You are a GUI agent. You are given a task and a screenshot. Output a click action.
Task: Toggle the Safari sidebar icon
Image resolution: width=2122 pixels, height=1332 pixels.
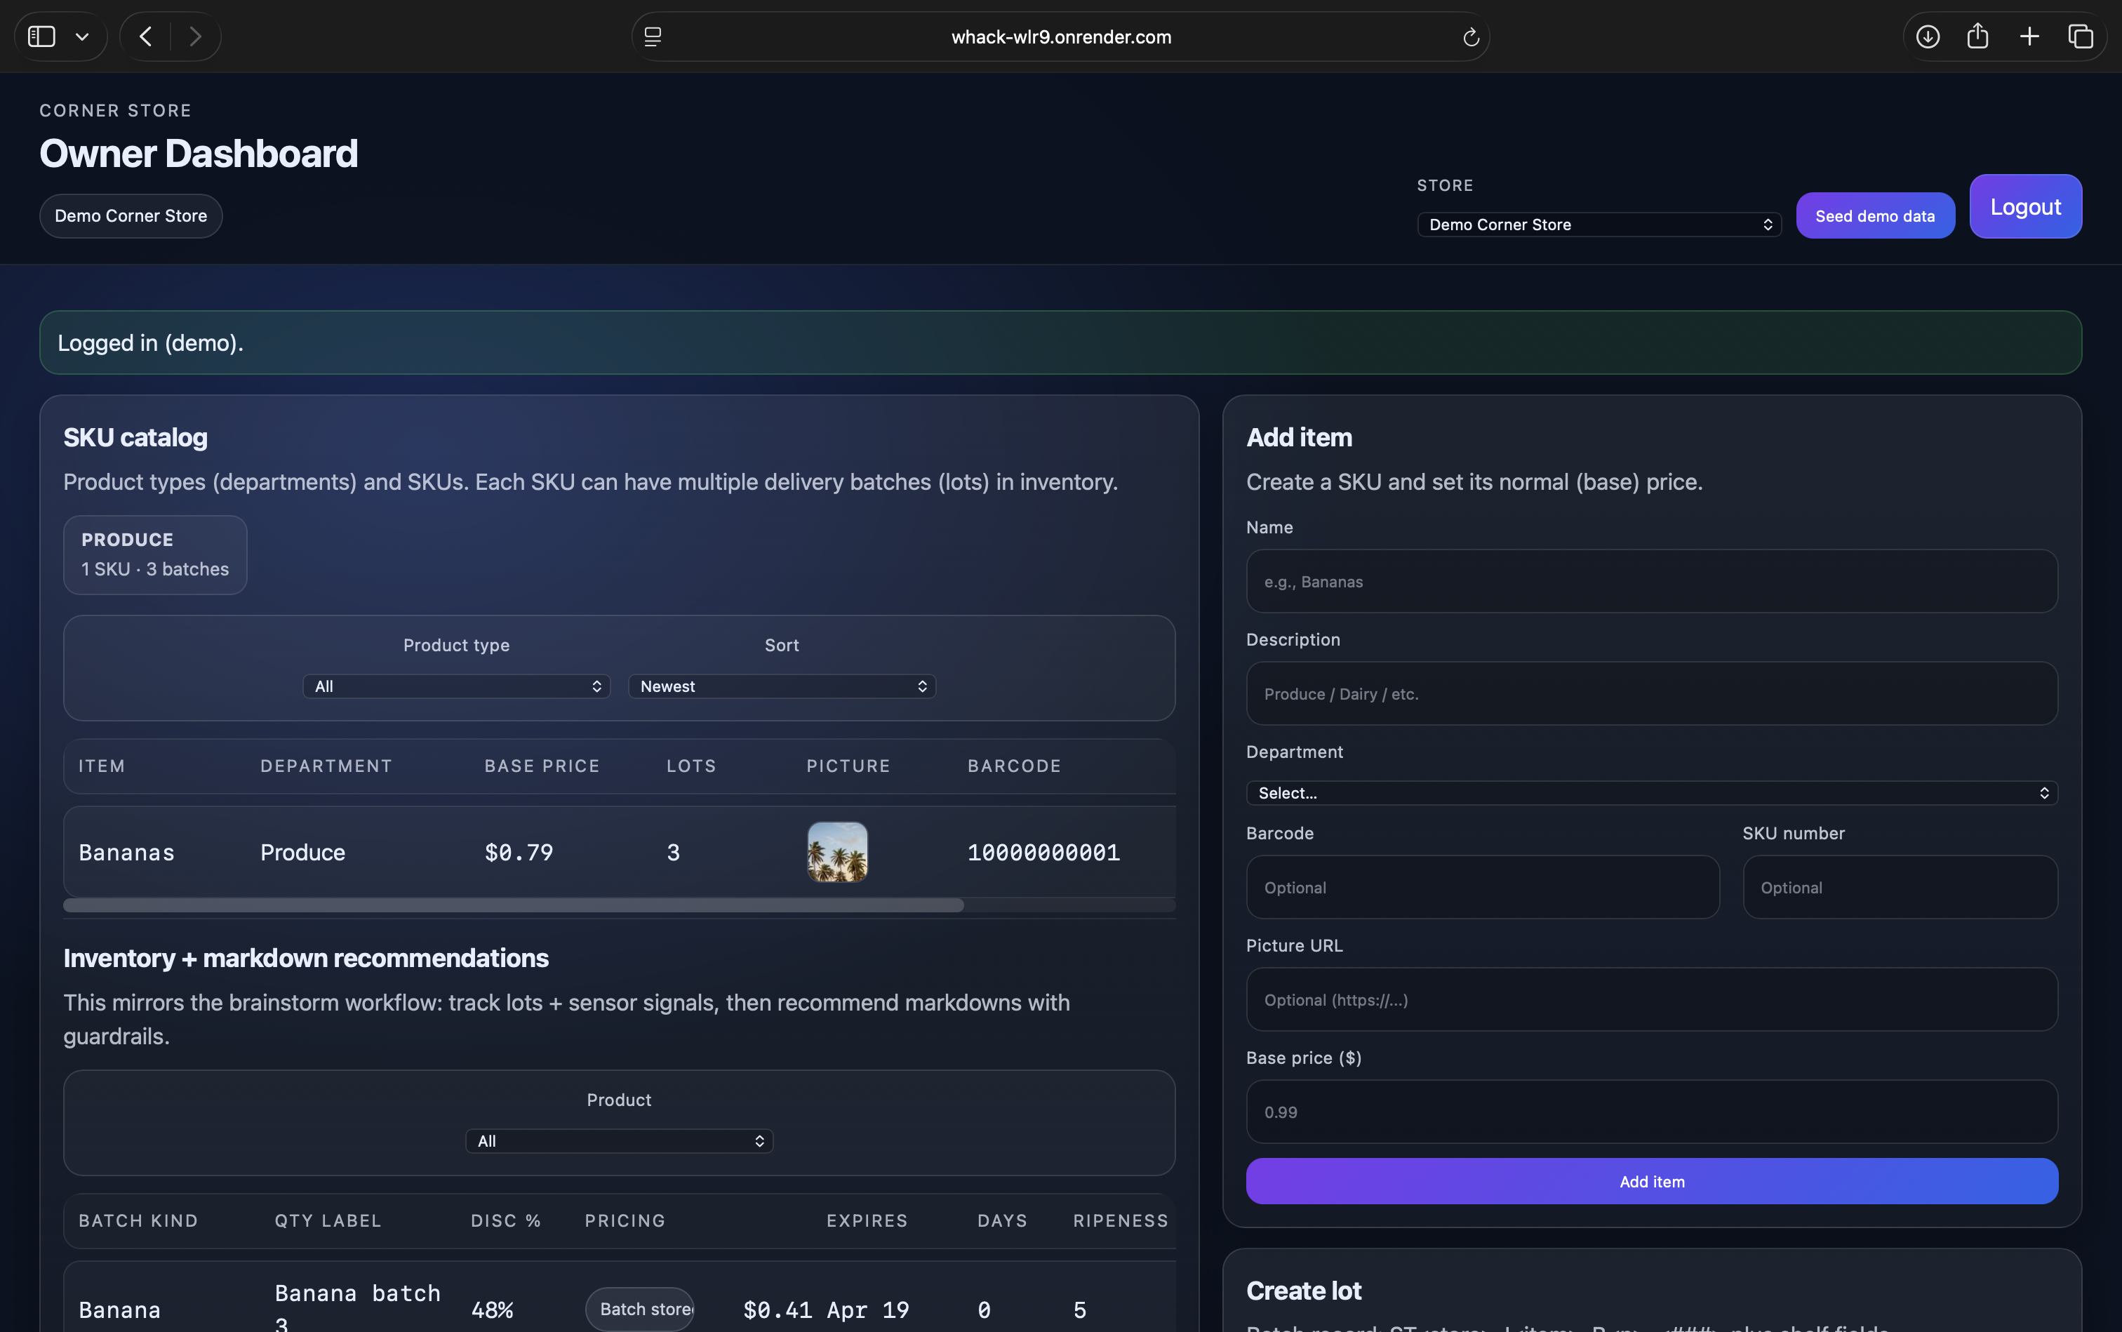pyautogui.click(x=41, y=36)
